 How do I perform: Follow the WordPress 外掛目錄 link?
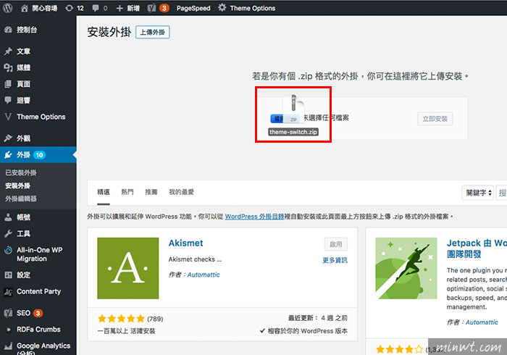pos(254,217)
